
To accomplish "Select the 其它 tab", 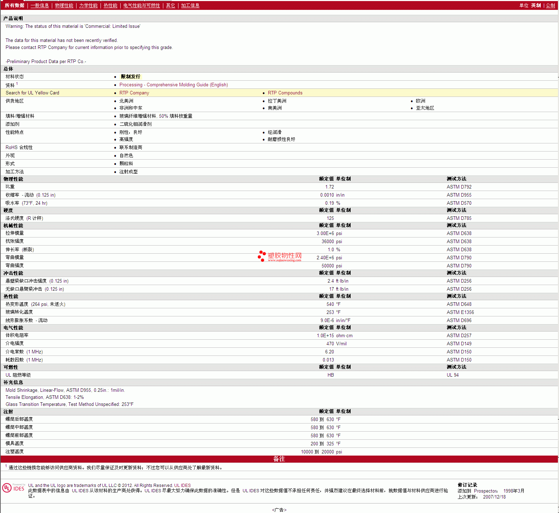I will 170,5.
